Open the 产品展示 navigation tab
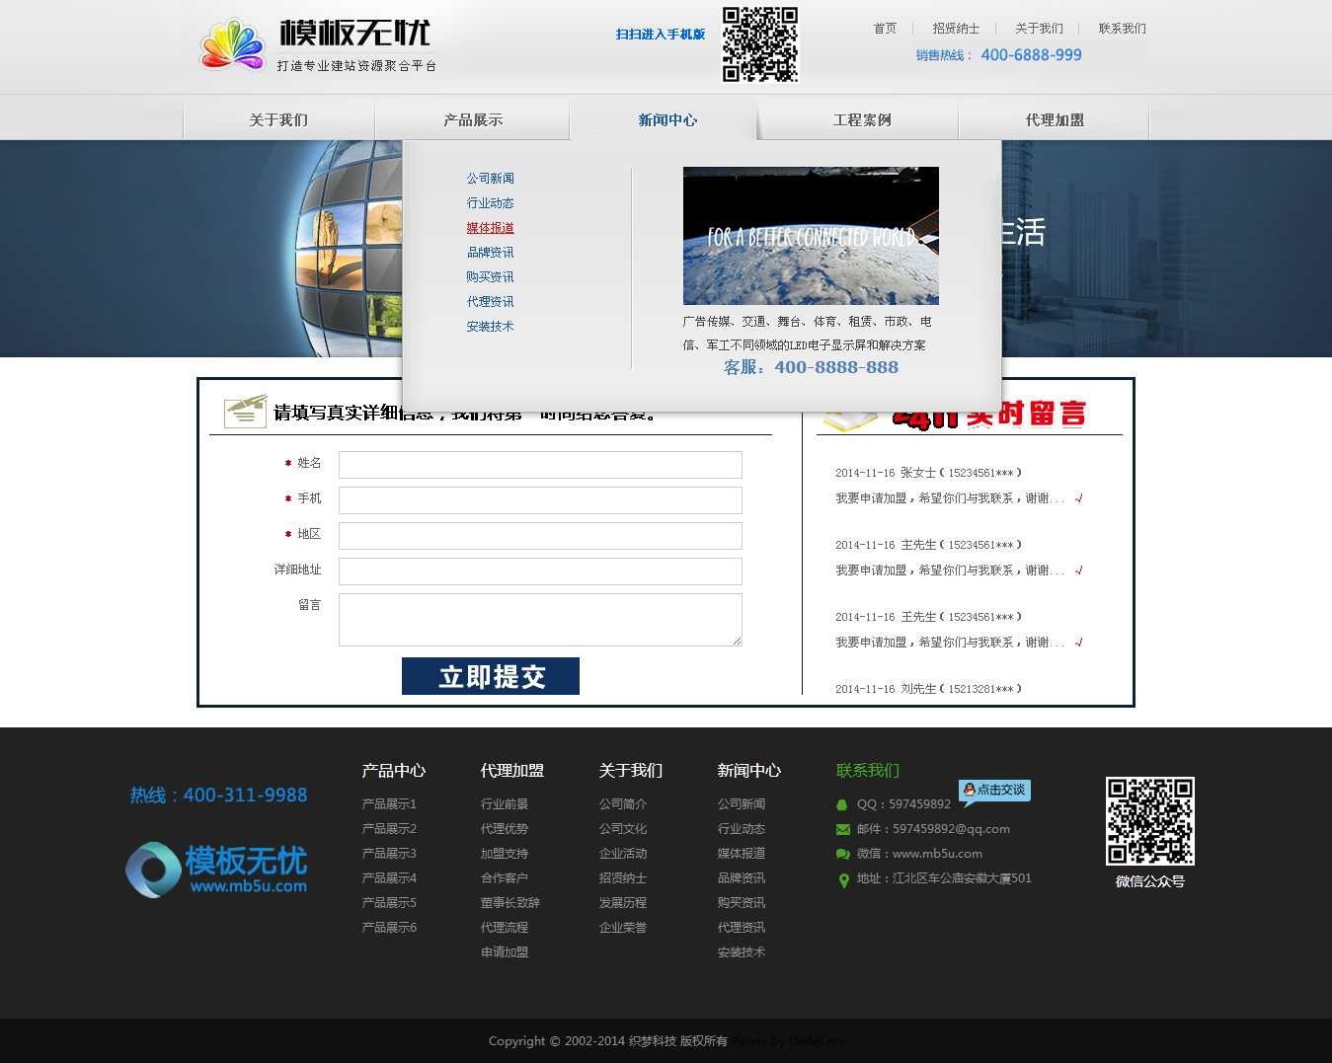Viewport: 1332px width, 1063px height. [x=473, y=120]
